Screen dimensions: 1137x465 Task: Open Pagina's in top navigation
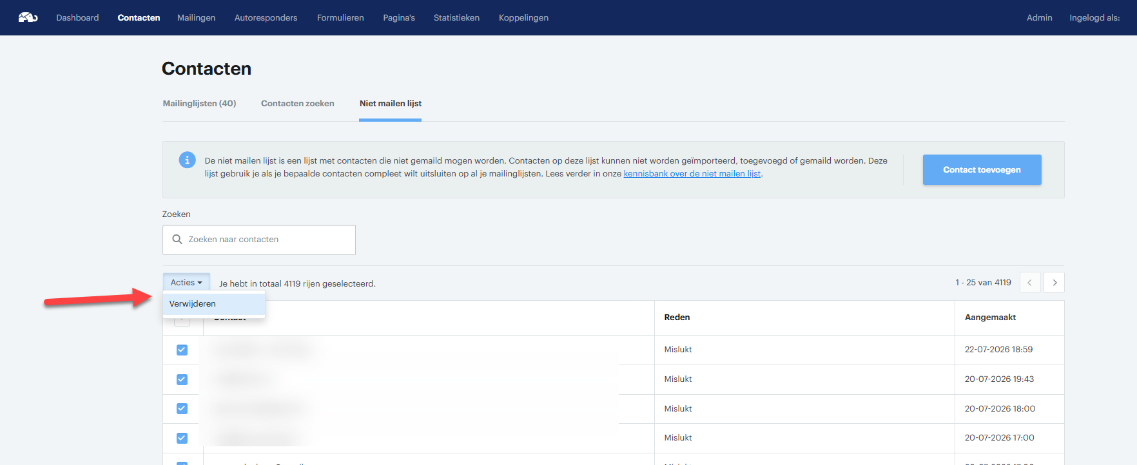[x=399, y=17]
